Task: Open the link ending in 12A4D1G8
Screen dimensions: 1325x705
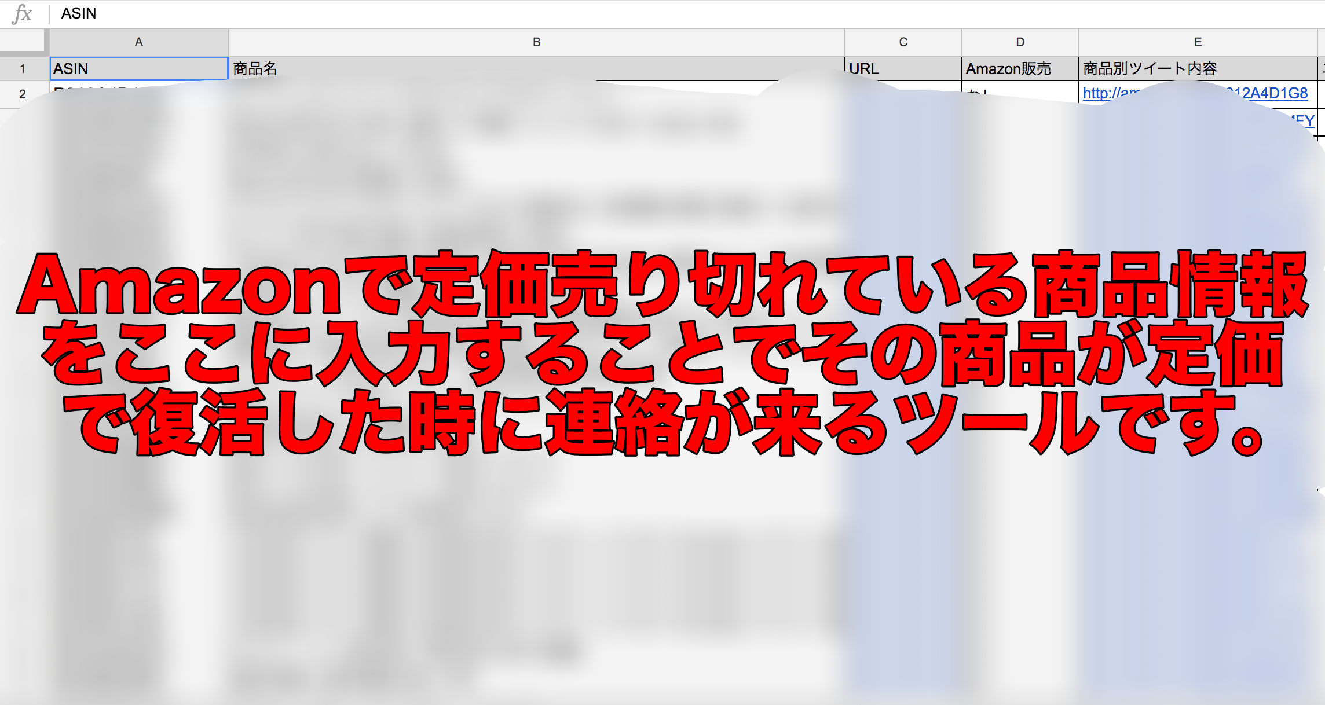Action: click(x=1195, y=93)
